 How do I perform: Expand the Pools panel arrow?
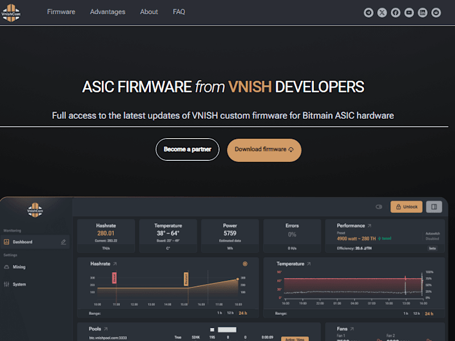coord(106,329)
